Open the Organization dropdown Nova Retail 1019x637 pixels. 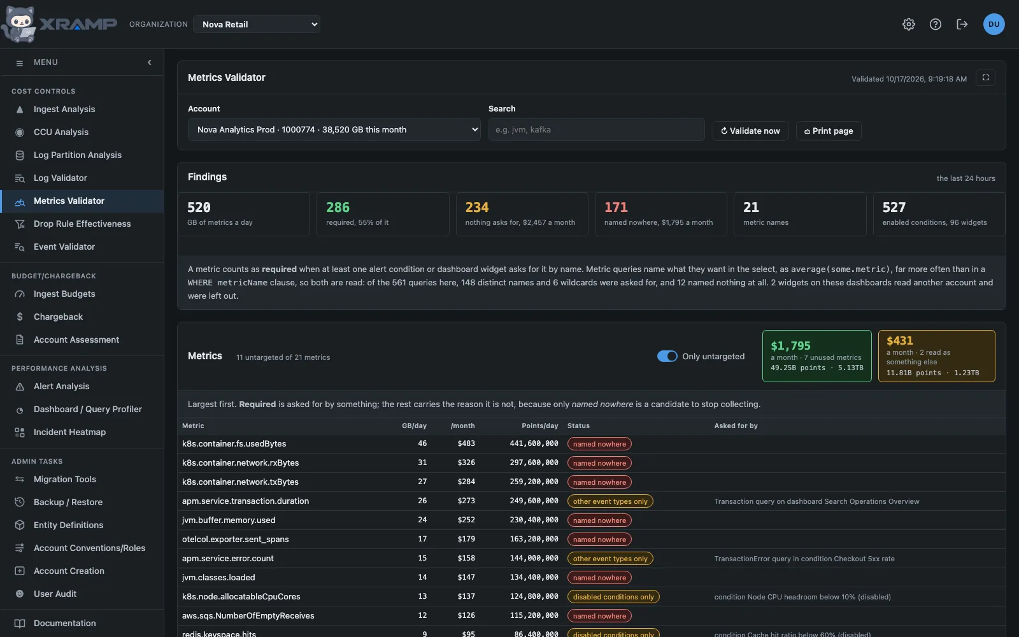[257, 24]
